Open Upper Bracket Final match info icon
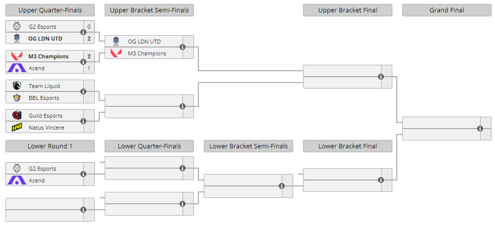 point(381,77)
